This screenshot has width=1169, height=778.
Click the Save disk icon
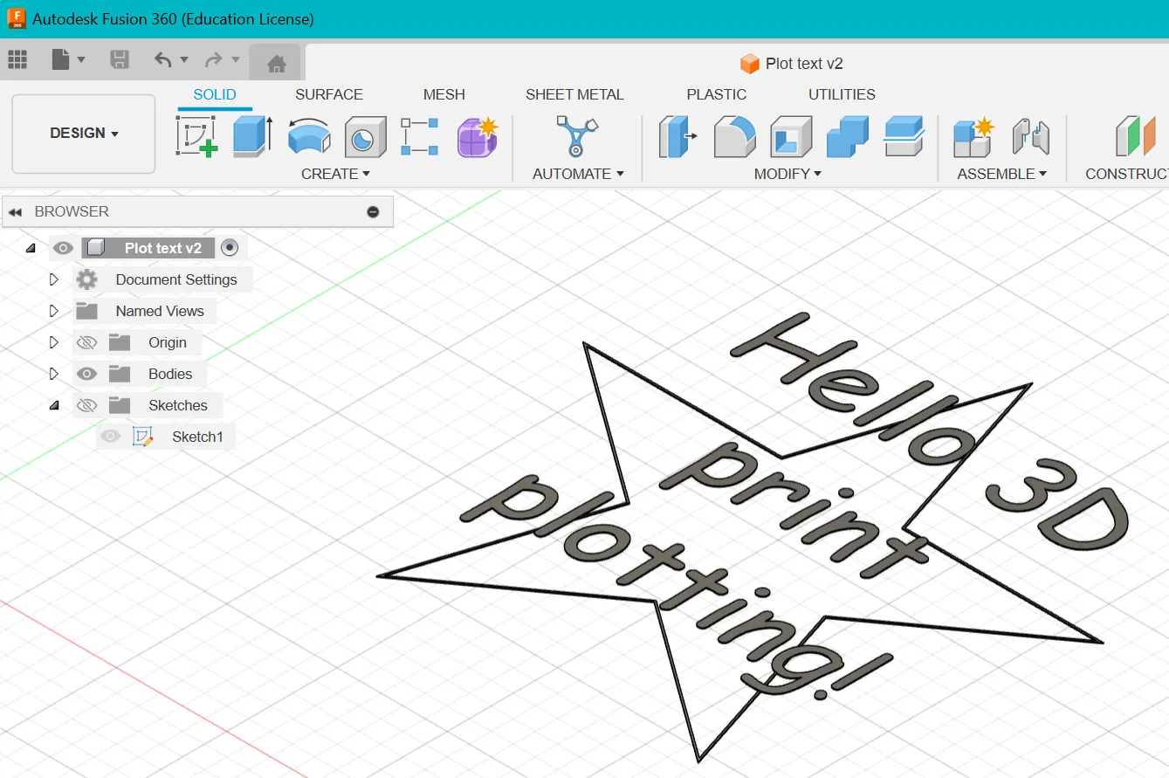tap(120, 59)
